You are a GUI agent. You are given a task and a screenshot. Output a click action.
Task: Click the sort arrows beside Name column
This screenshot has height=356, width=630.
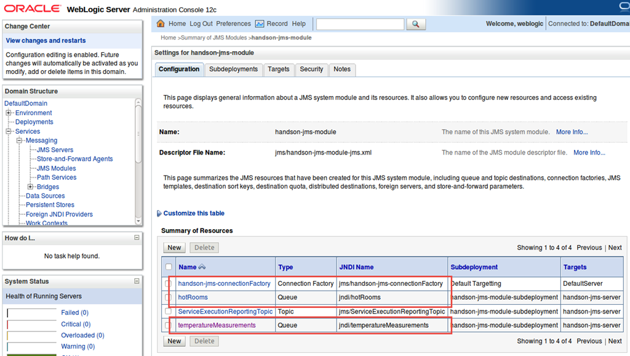(202, 267)
